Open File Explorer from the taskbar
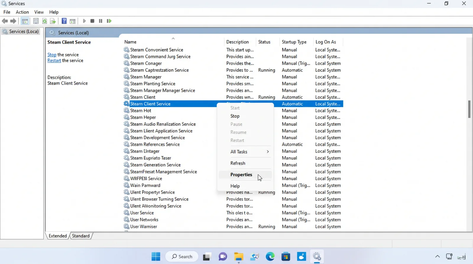The height and width of the screenshot is (264, 473). point(239,256)
